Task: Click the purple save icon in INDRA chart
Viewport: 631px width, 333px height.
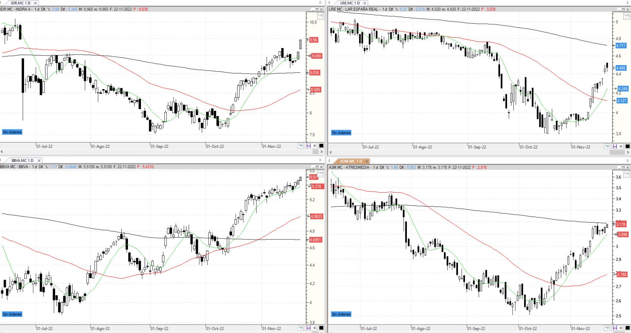Action: 308,146
